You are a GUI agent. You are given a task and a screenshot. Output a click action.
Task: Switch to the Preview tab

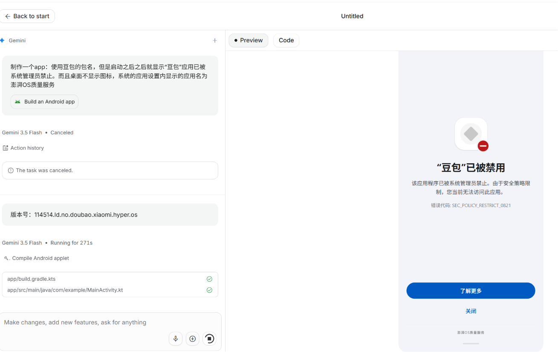tap(249, 40)
